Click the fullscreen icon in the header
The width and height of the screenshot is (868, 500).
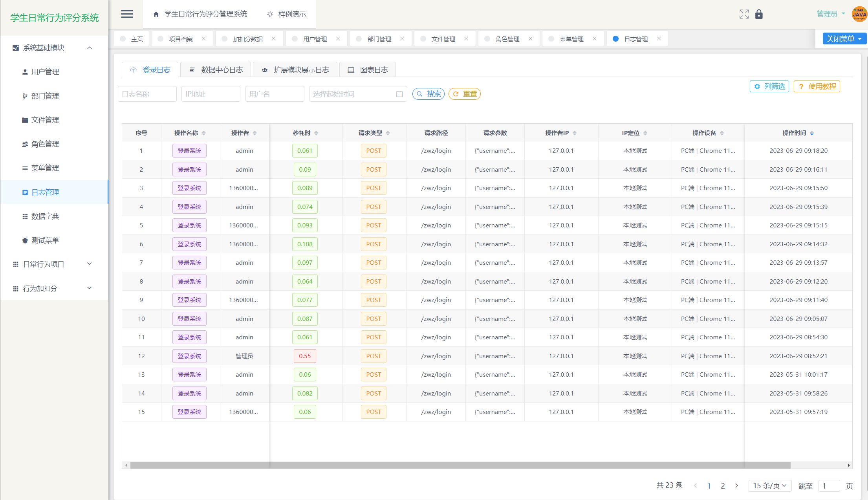coord(744,14)
